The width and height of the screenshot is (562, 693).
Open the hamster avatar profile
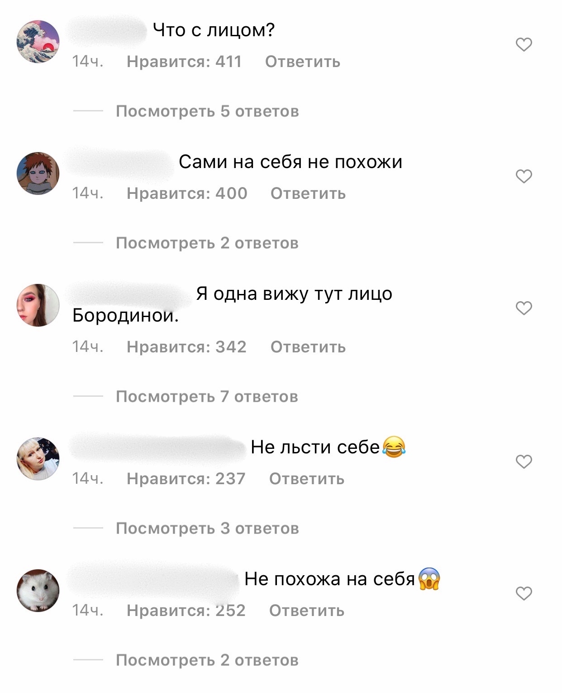pos(38,591)
